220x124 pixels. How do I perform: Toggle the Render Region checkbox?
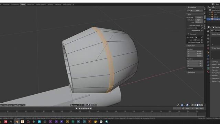point(202,31)
